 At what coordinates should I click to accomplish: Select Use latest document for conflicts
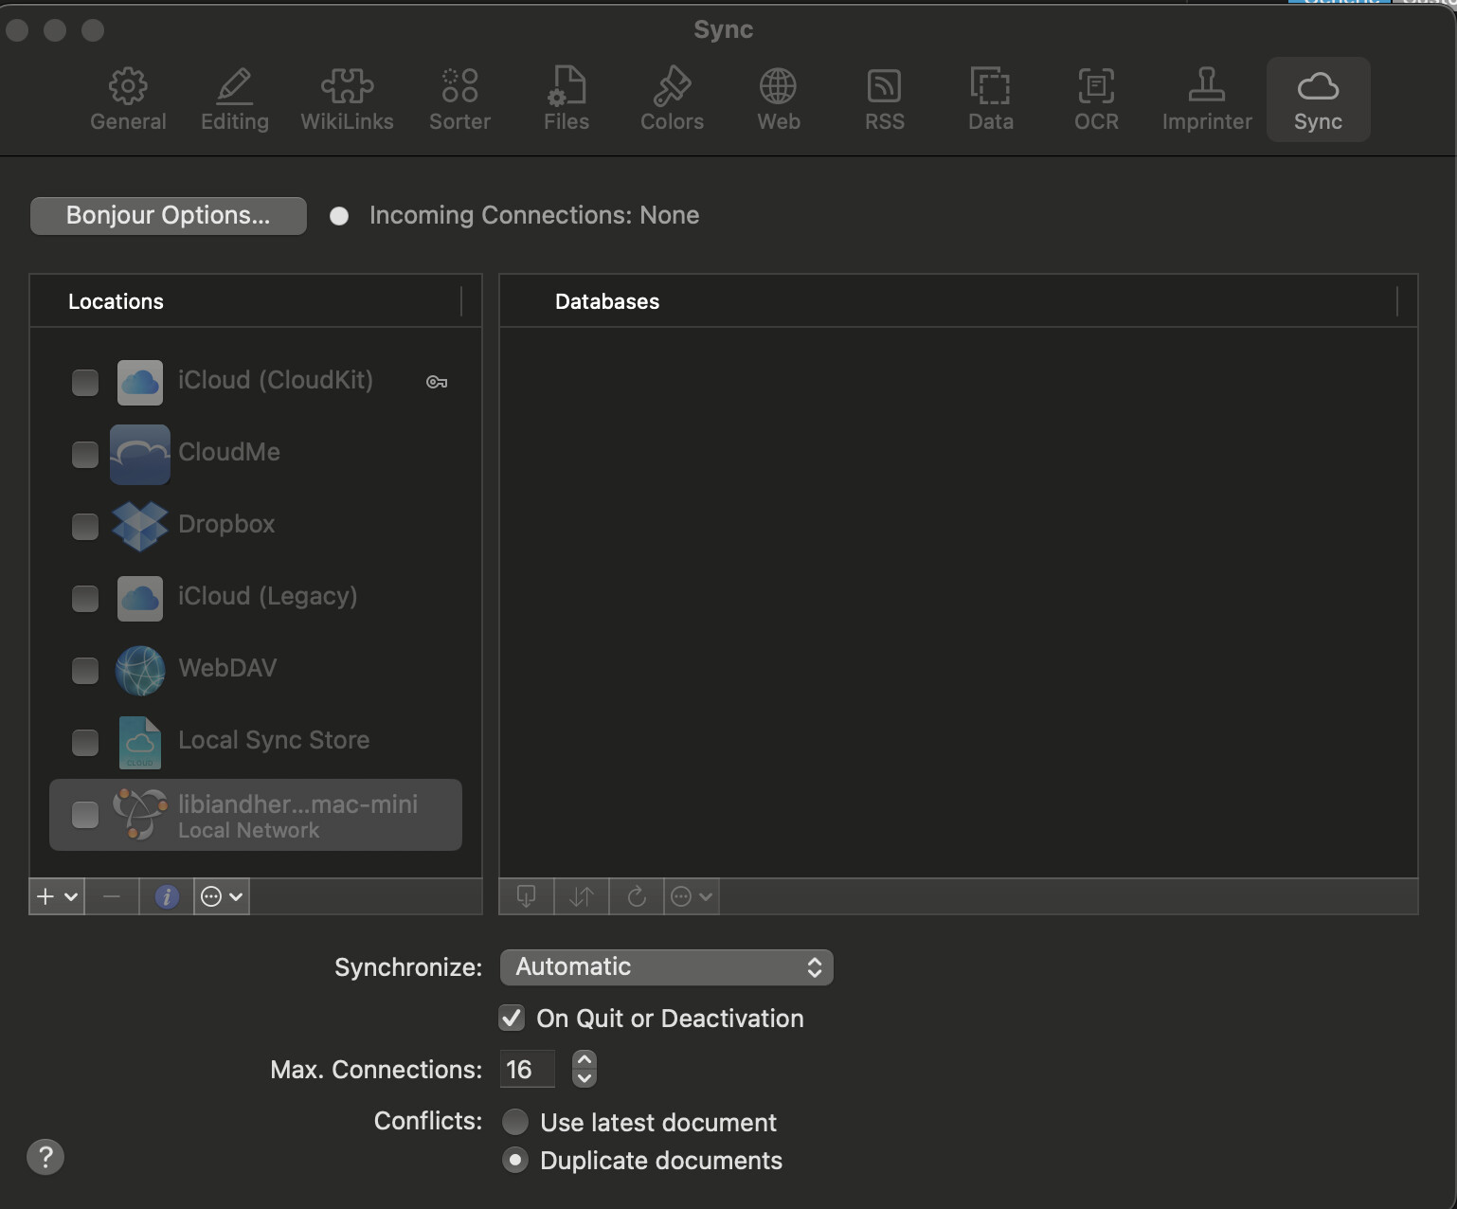[x=515, y=1122]
